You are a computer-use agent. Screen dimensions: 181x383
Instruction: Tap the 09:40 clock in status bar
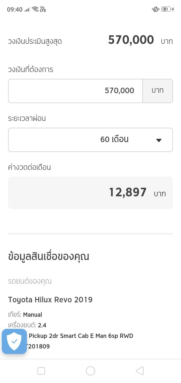click(x=15, y=10)
